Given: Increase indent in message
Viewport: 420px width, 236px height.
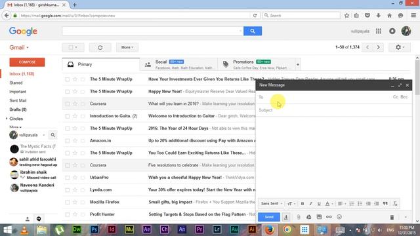Looking at the screenshot, I should tap(377, 204).
